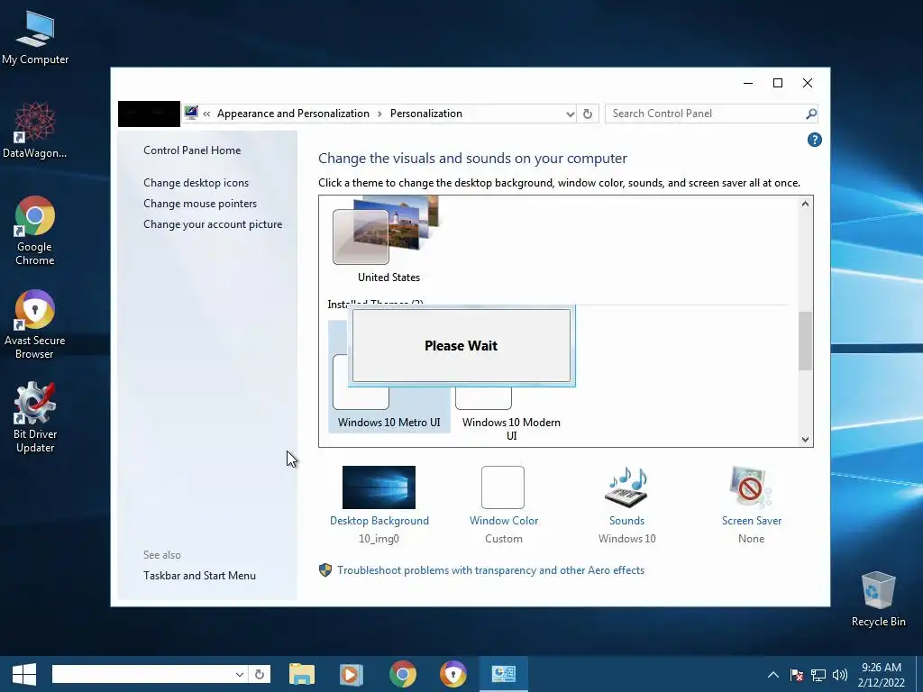This screenshot has width=923, height=692.
Task: Select the Control Panel taskbar button
Action: pos(503,674)
